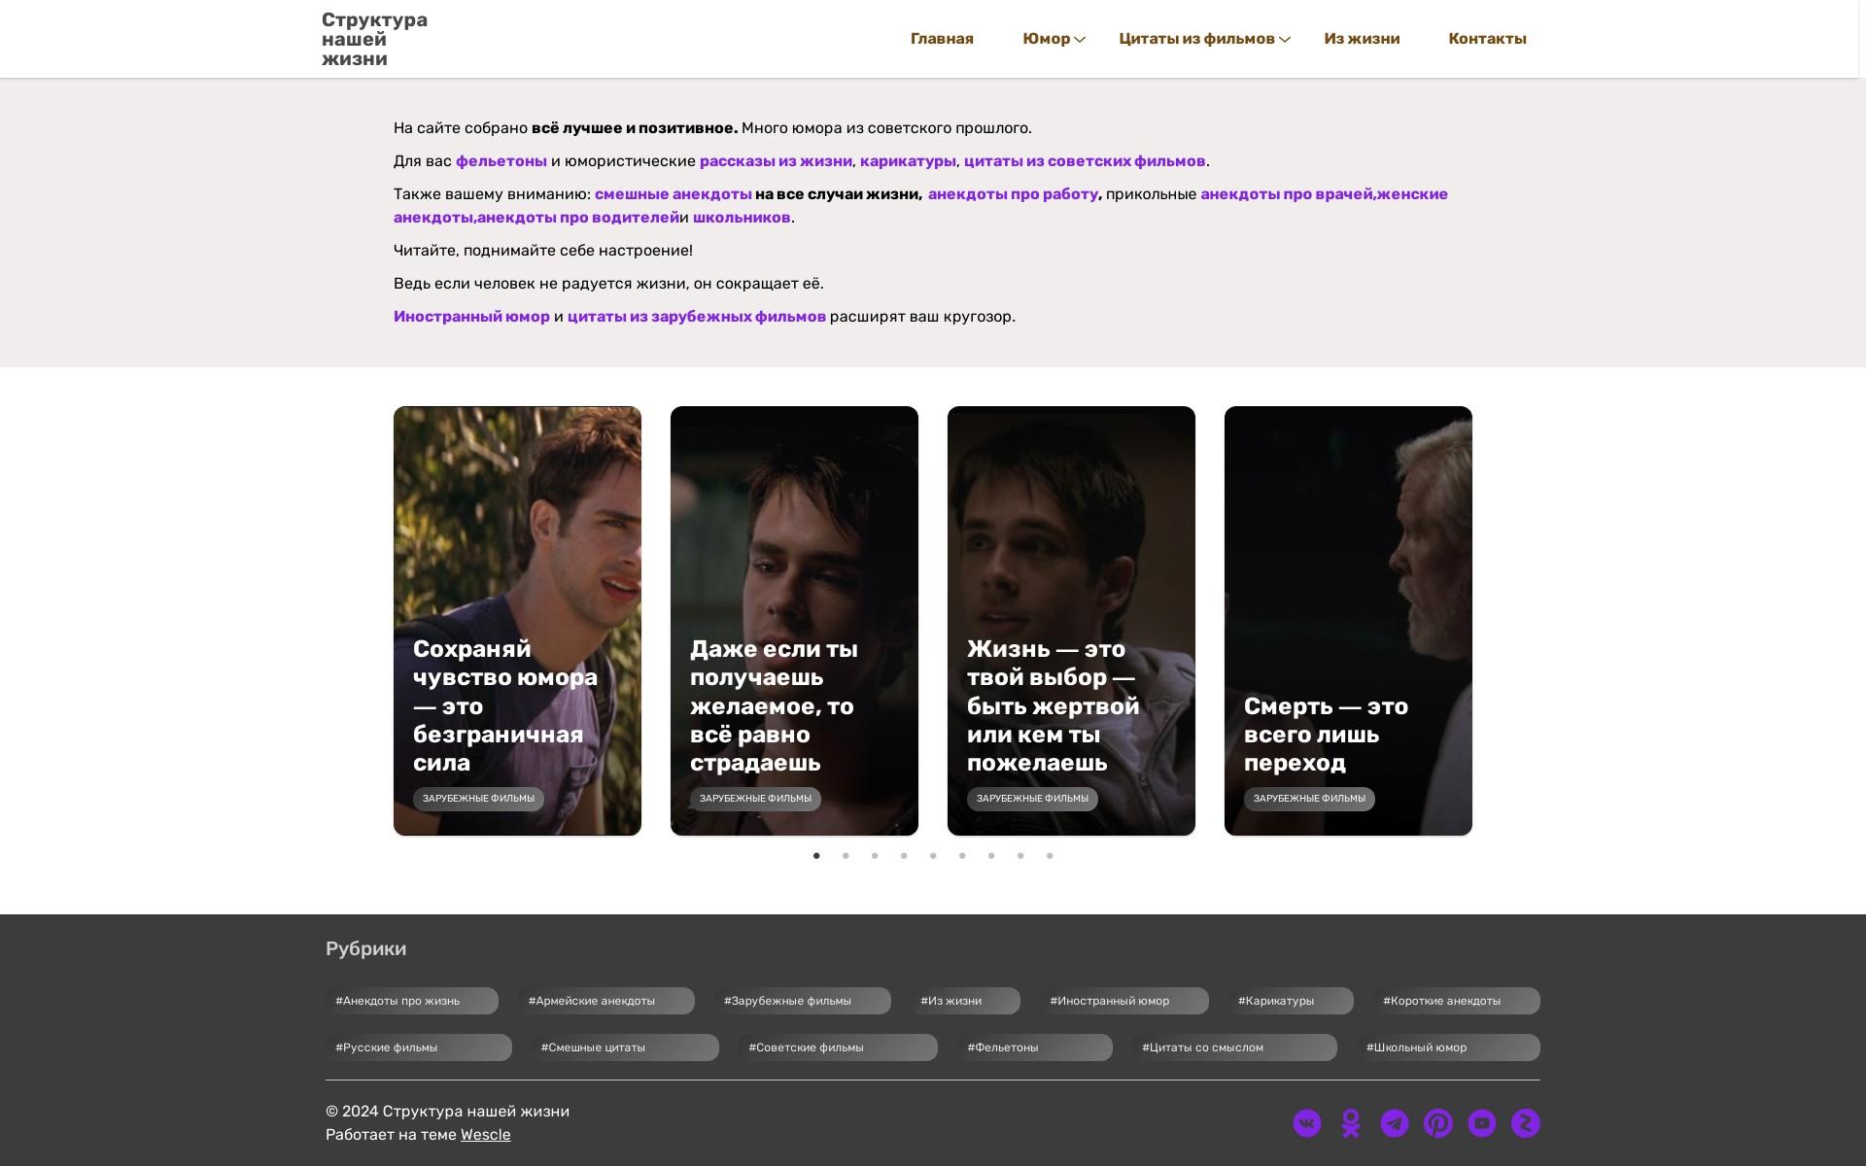1866x1166 pixels.
Task: Select the fifth carousel pagination dot
Action: pos(933,856)
